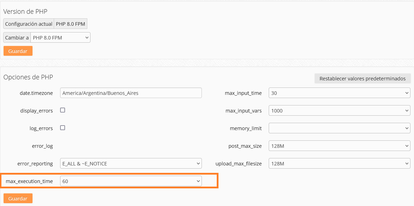The image size is (414, 206).
Task: Click the 'Configuración actual' label
Action: 29,24
